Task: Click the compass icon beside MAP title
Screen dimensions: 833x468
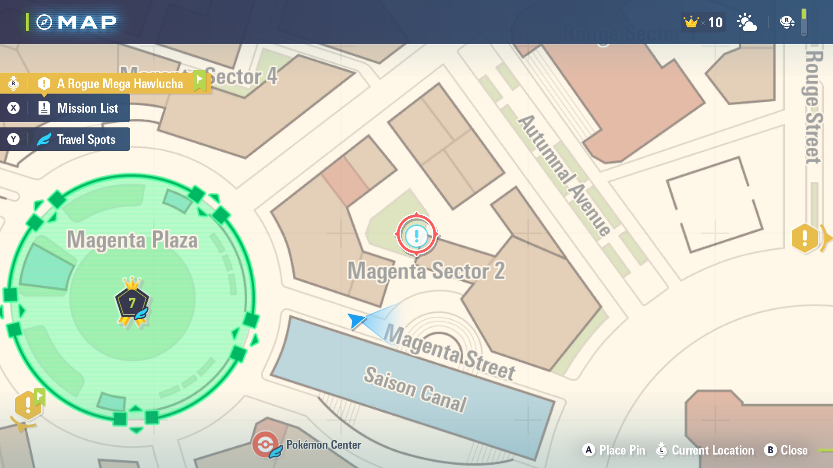Action: click(x=44, y=22)
